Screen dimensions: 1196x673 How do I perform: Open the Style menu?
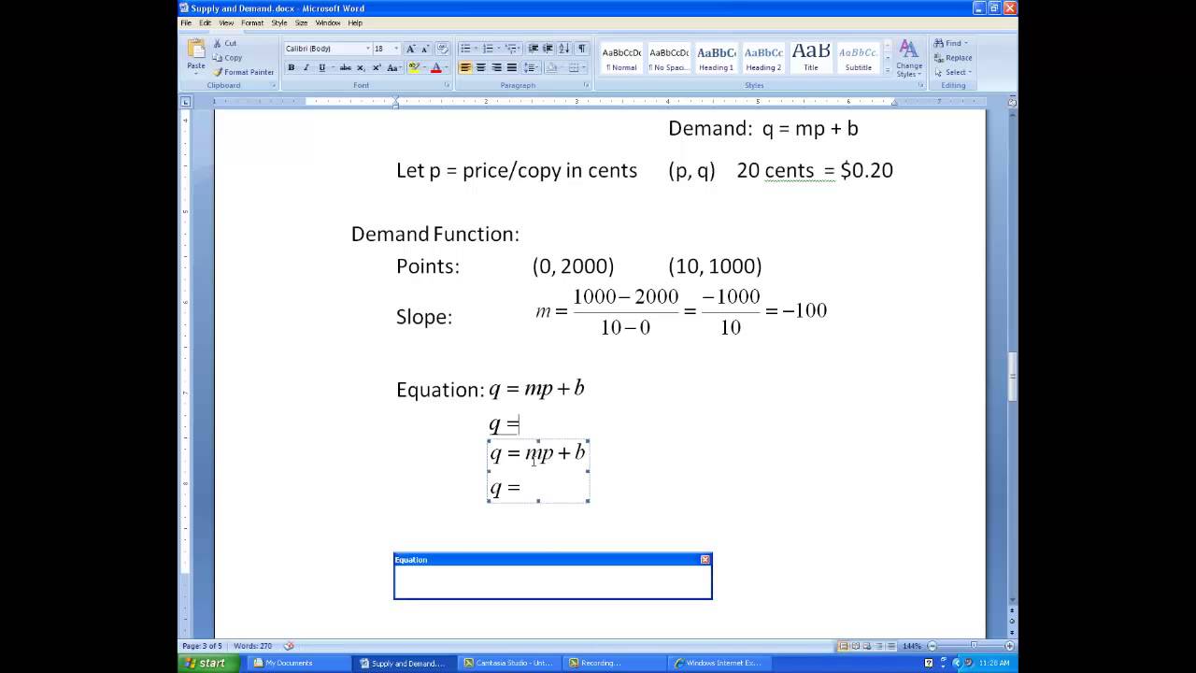coord(279,22)
